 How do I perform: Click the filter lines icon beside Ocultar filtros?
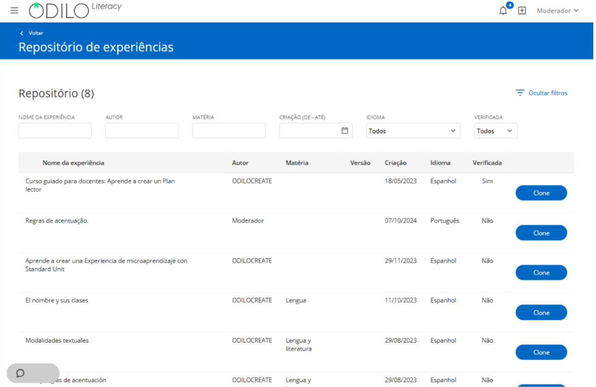coord(520,93)
